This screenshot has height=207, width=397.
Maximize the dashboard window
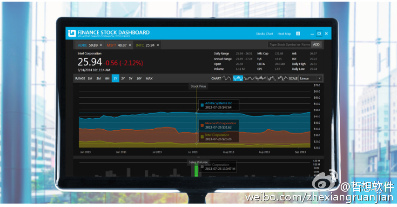click(319, 33)
